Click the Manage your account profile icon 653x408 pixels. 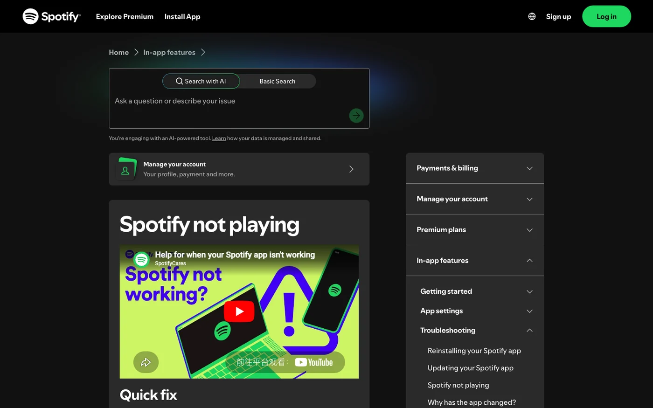coord(125,169)
